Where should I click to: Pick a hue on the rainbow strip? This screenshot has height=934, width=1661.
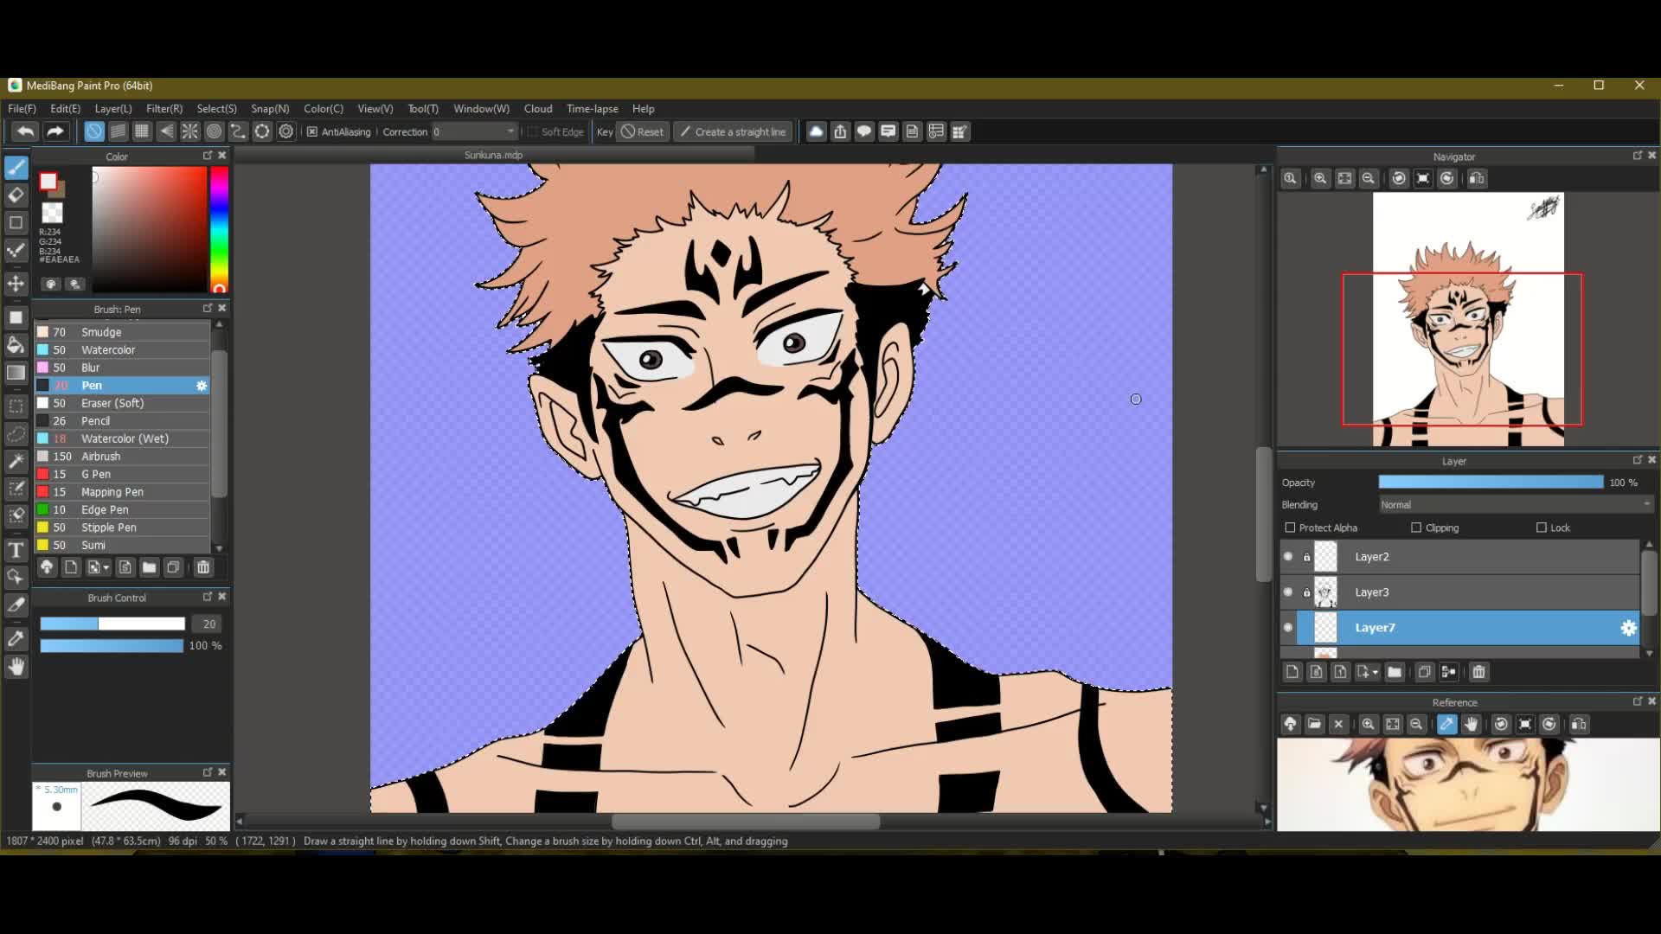pos(220,228)
